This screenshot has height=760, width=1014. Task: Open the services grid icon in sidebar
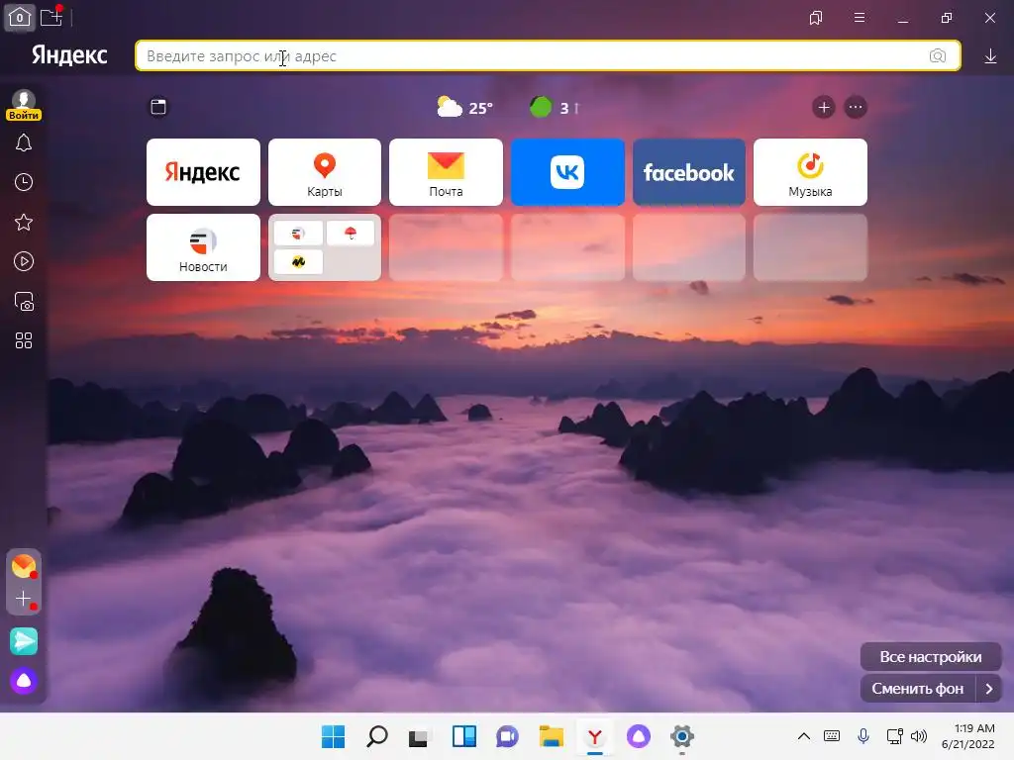tap(24, 340)
